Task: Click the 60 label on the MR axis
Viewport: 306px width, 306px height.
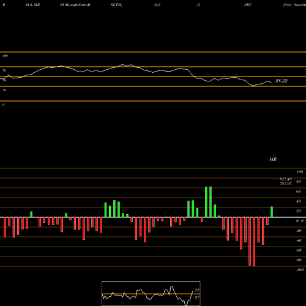Action: 299,192
